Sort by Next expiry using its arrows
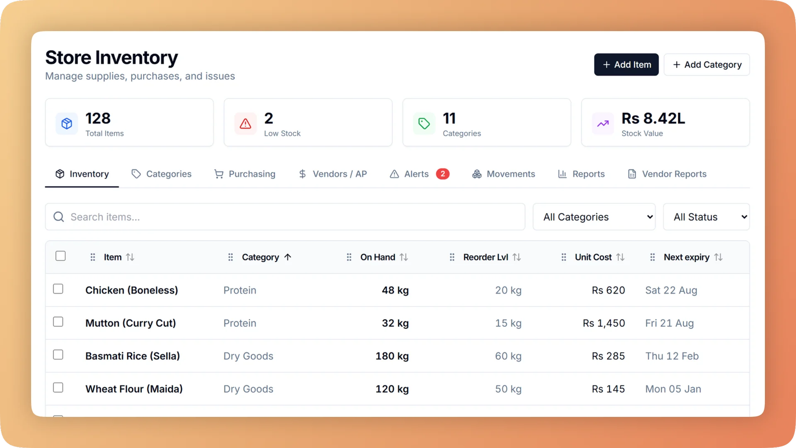 pyautogui.click(x=718, y=257)
